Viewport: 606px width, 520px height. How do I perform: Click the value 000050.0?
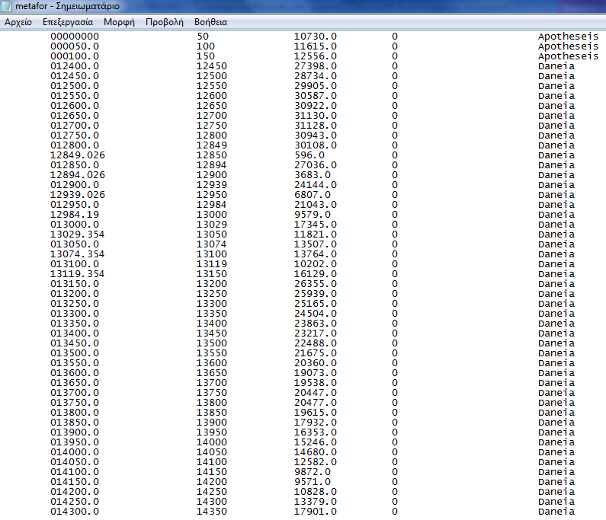pyautogui.click(x=75, y=46)
